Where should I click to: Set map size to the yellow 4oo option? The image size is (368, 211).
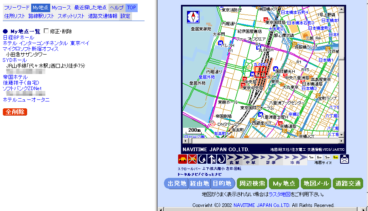336,157
